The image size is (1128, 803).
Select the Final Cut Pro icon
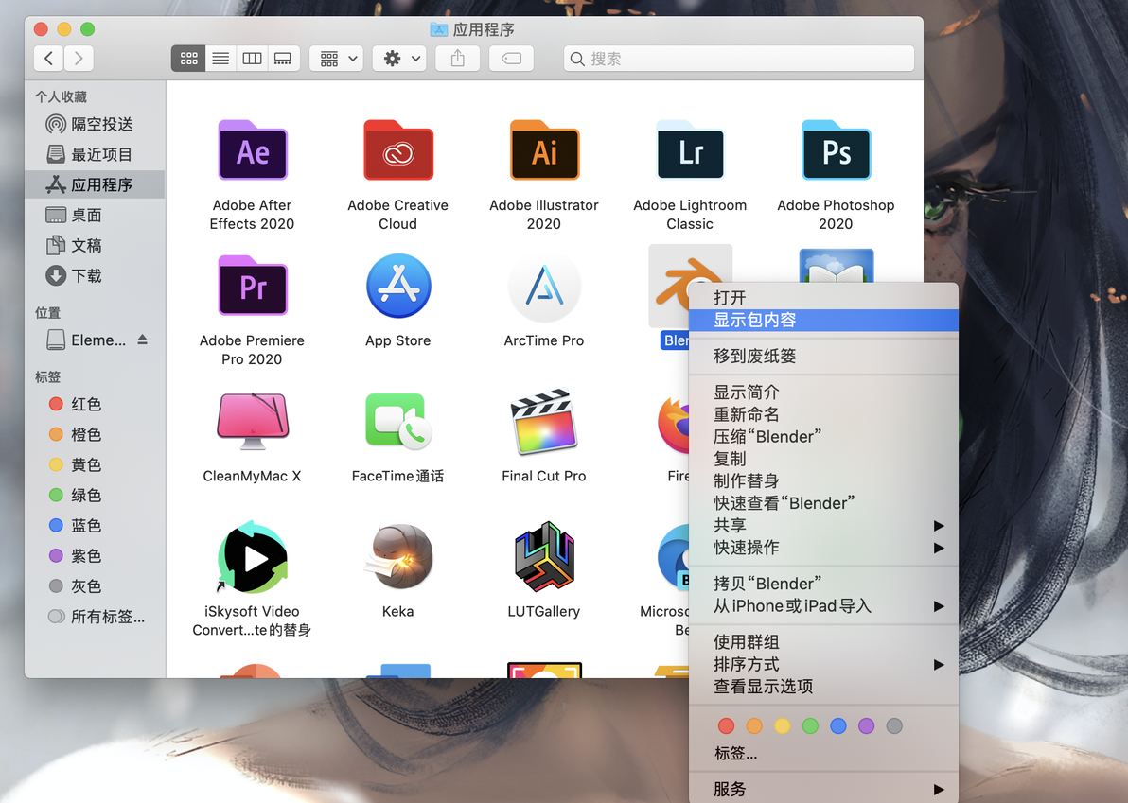[x=544, y=421]
